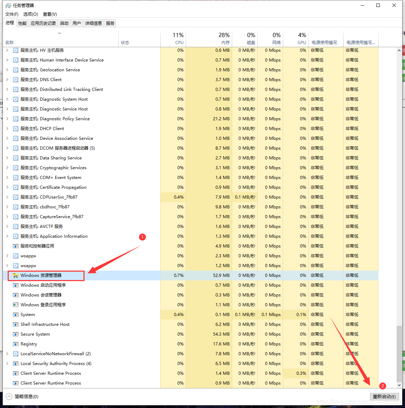The image size is (405, 408).
Task: Click the 54.3 MB memory value
Action: (221, 334)
